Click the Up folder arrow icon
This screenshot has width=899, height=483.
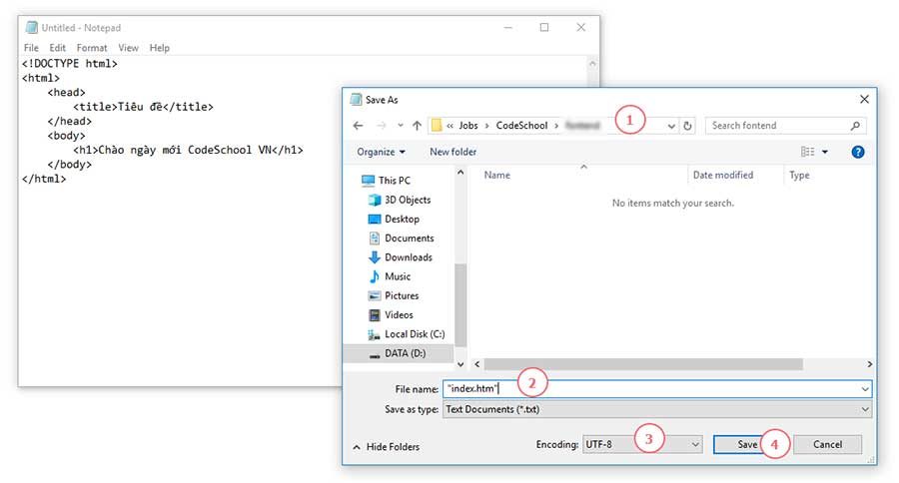click(416, 126)
